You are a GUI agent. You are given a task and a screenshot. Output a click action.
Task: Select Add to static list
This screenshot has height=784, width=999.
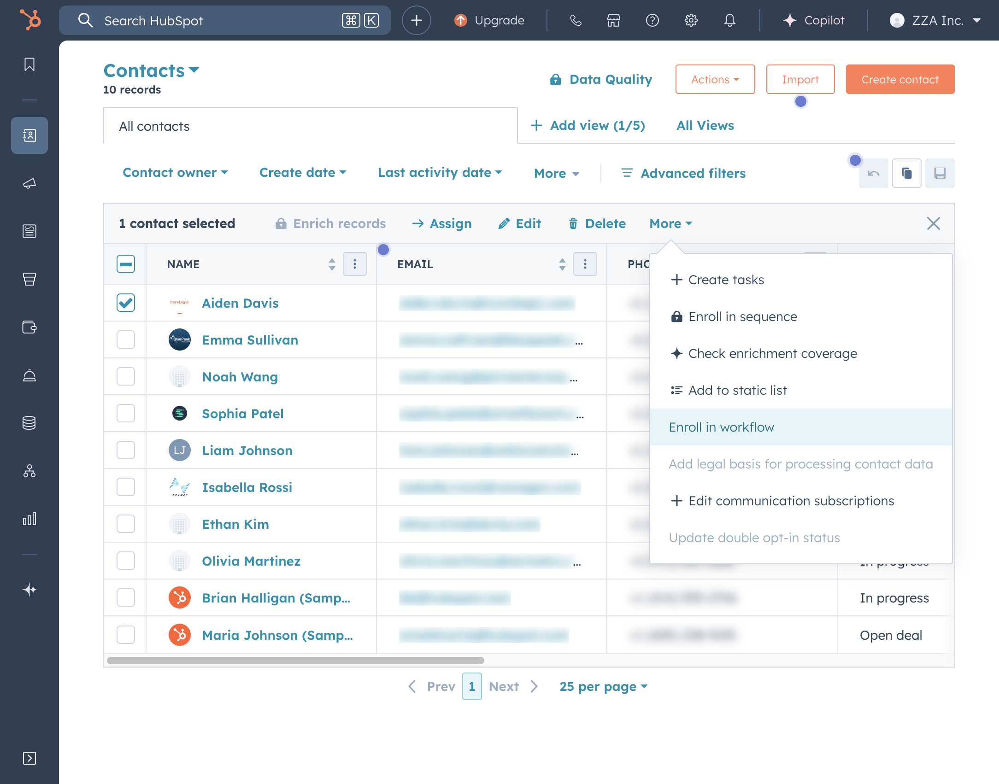(801, 390)
